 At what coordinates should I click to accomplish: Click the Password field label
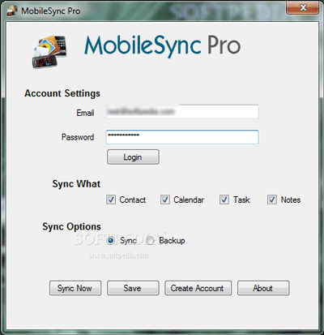tap(78, 137)
